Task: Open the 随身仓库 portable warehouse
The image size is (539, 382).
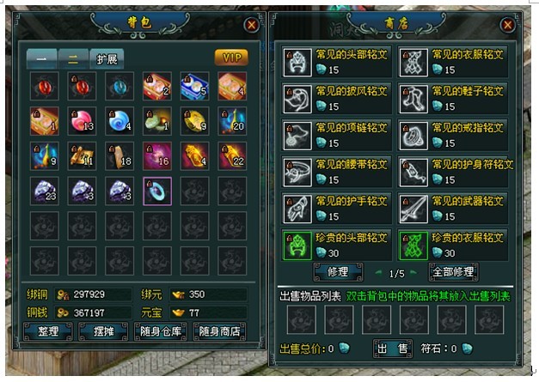Action: click(x=161, y=331)
